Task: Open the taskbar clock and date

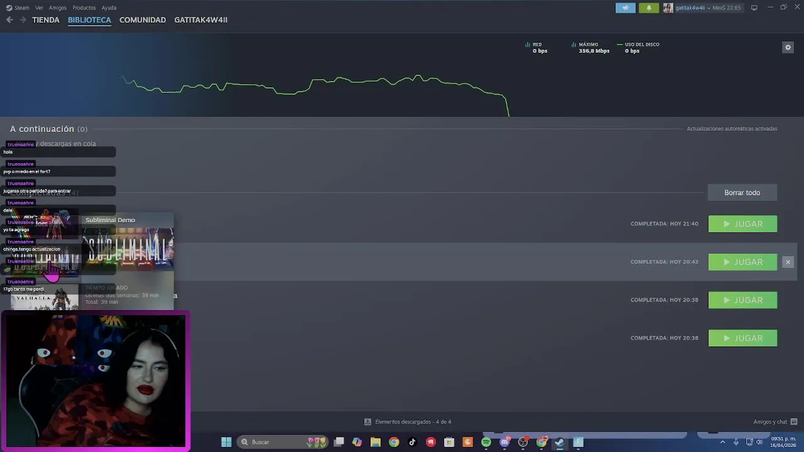Action: point(783,442)
